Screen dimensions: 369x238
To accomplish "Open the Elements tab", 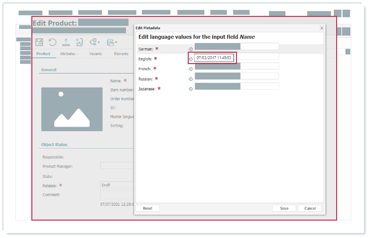I will [121, 54].
